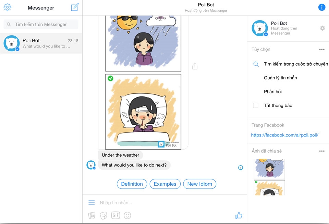The image size is (329, 224).
Task: Expand the Tùy chọn more options ellipsis
Action: pos(322,49)
